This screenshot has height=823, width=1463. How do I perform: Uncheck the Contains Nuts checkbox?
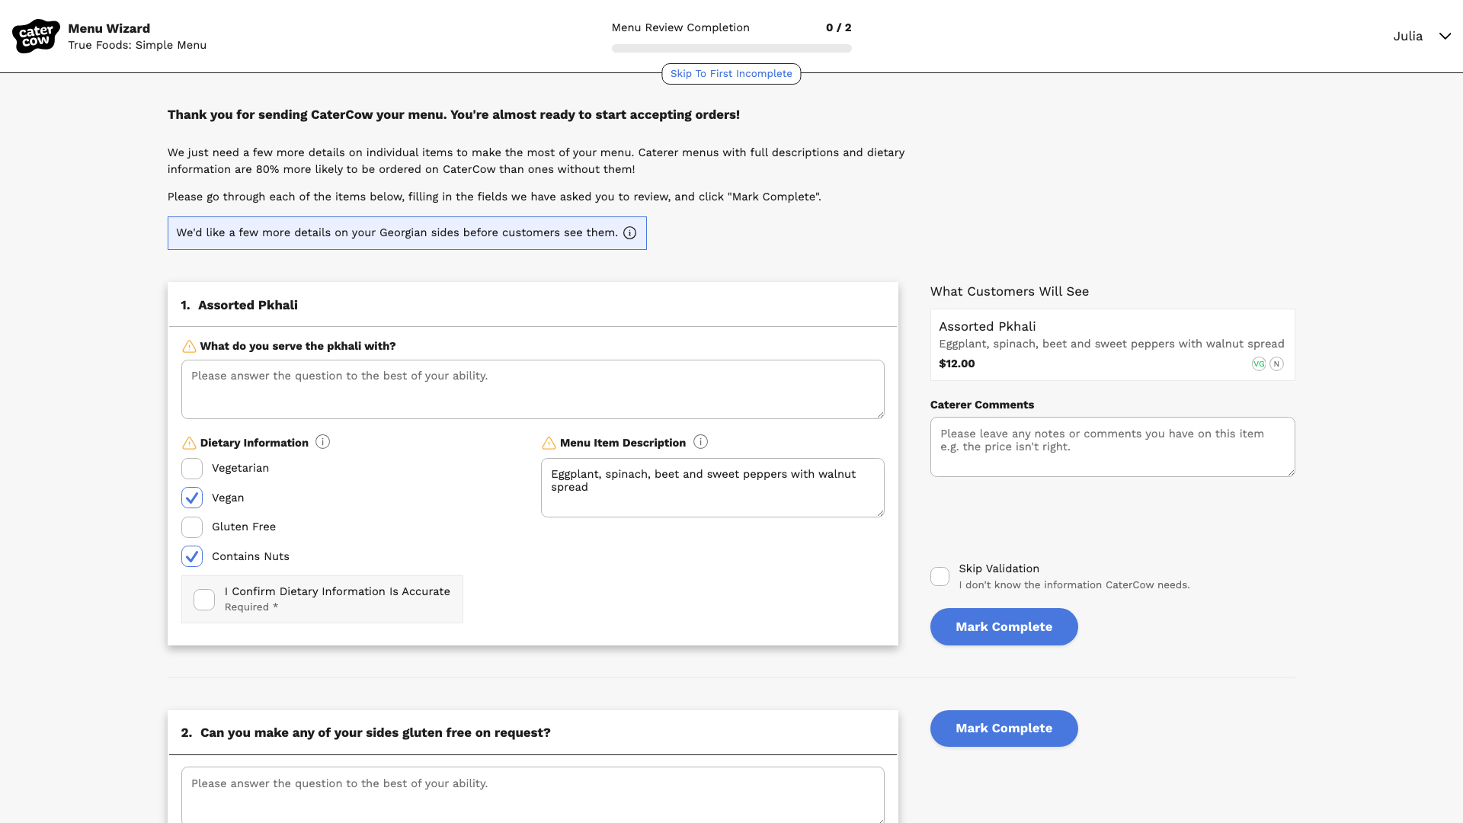coord(192,556)
